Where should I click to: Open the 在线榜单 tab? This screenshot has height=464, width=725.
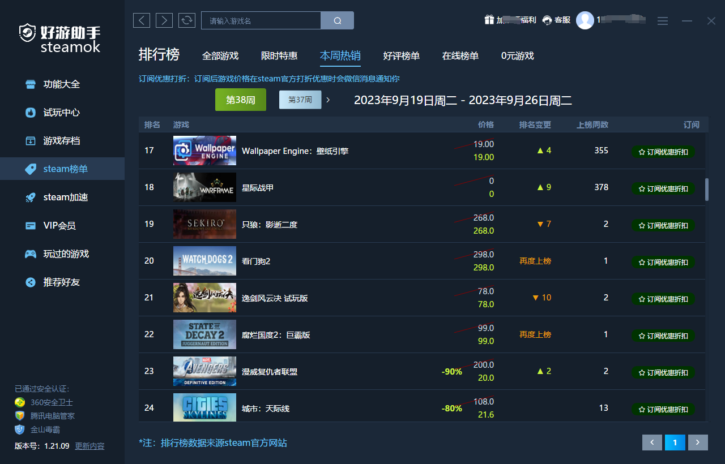click(460, 56)
